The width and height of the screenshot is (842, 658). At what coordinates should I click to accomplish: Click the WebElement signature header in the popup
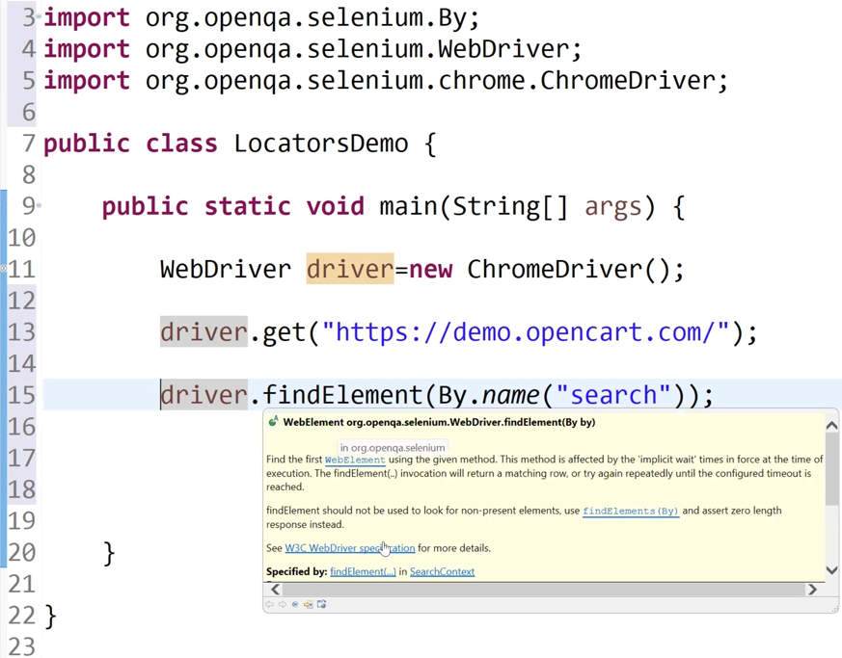439,422
